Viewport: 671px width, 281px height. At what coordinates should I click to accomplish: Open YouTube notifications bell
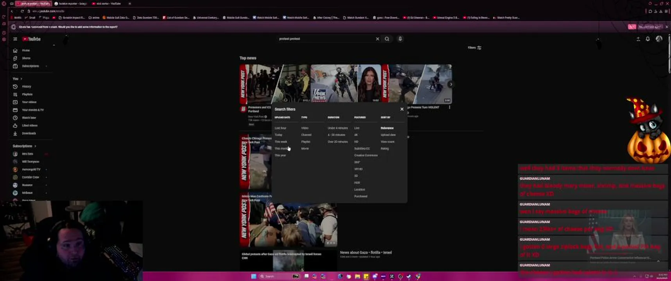pyautogui.click(x=648, y=39)
